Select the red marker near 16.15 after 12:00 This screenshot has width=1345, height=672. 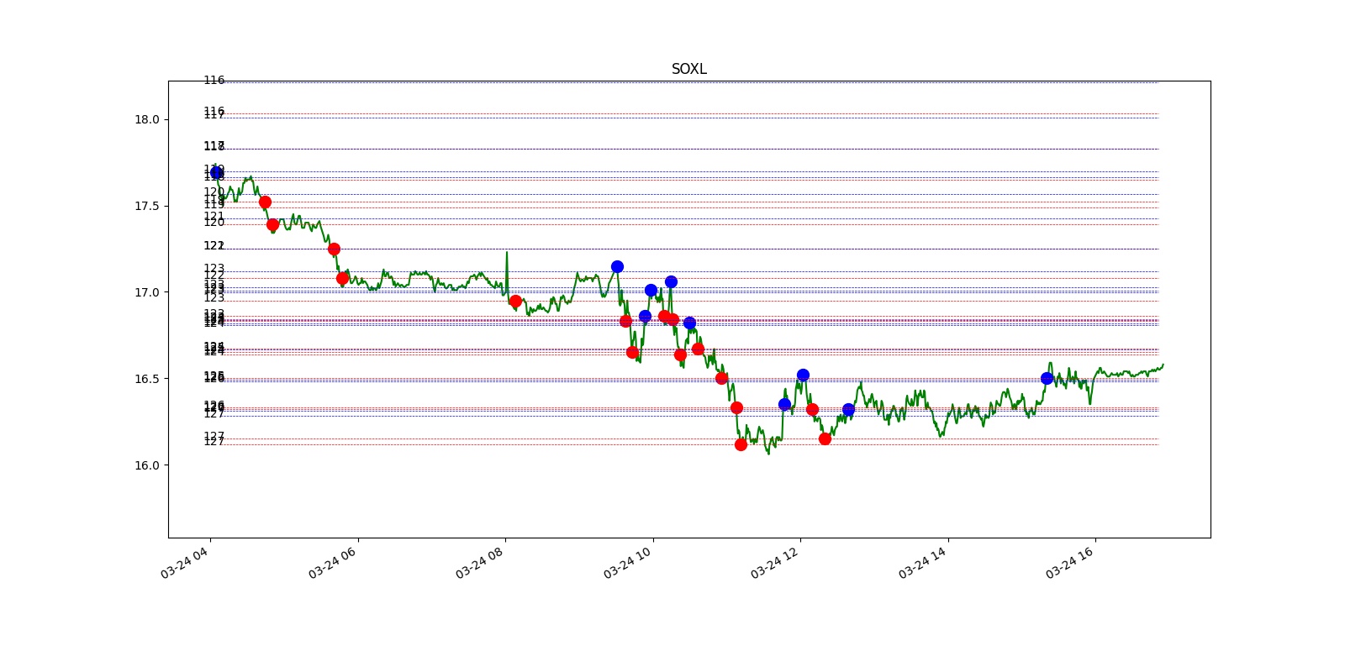(825, 438)
